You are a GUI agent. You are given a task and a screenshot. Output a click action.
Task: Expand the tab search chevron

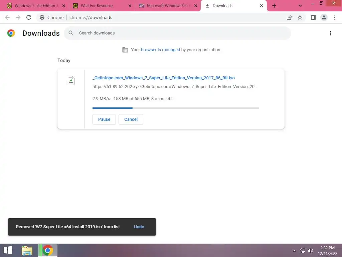coord(300,6)
